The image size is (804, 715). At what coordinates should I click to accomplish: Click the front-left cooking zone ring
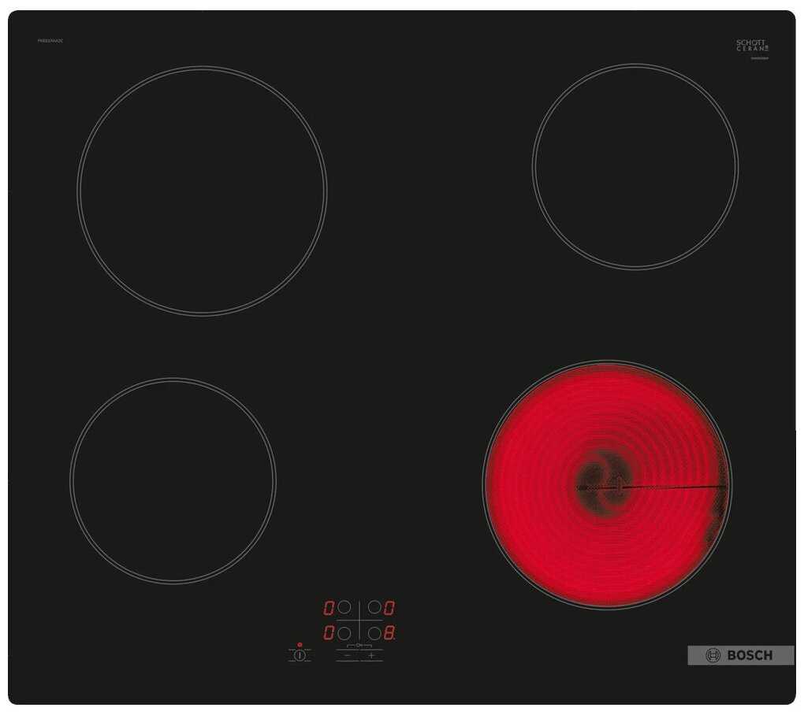point(173,480)
